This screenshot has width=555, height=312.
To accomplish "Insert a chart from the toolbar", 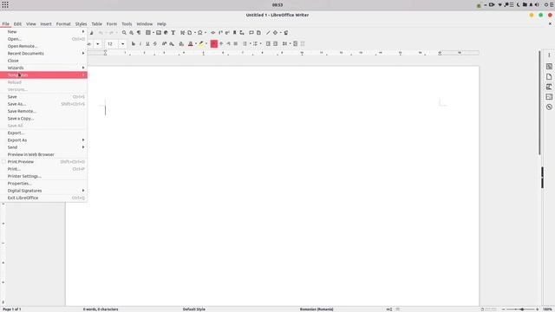I will click(166, 33).
